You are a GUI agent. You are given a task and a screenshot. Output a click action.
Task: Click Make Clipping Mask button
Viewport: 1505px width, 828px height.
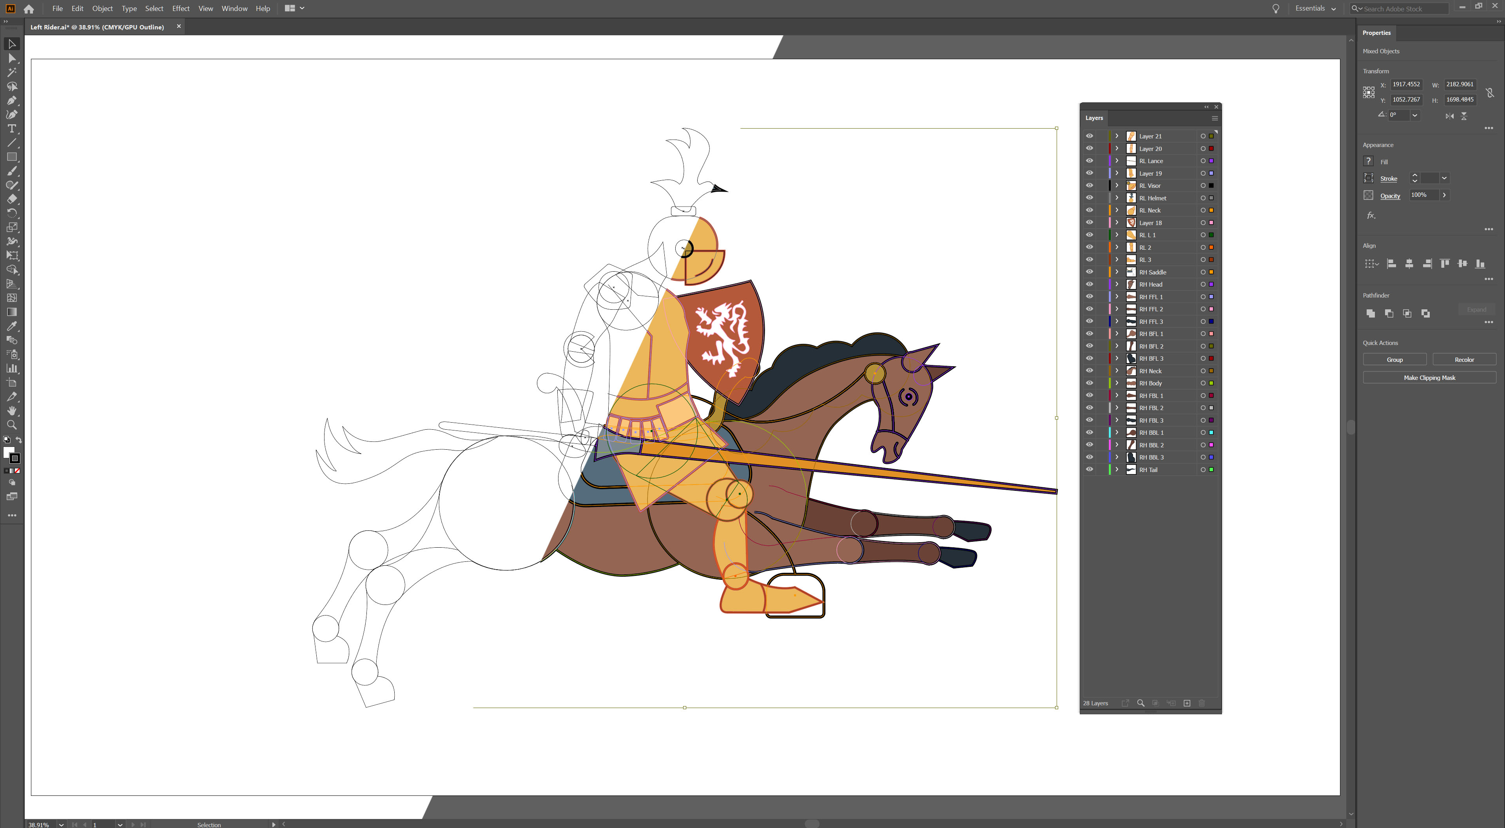coord(1429,378)
